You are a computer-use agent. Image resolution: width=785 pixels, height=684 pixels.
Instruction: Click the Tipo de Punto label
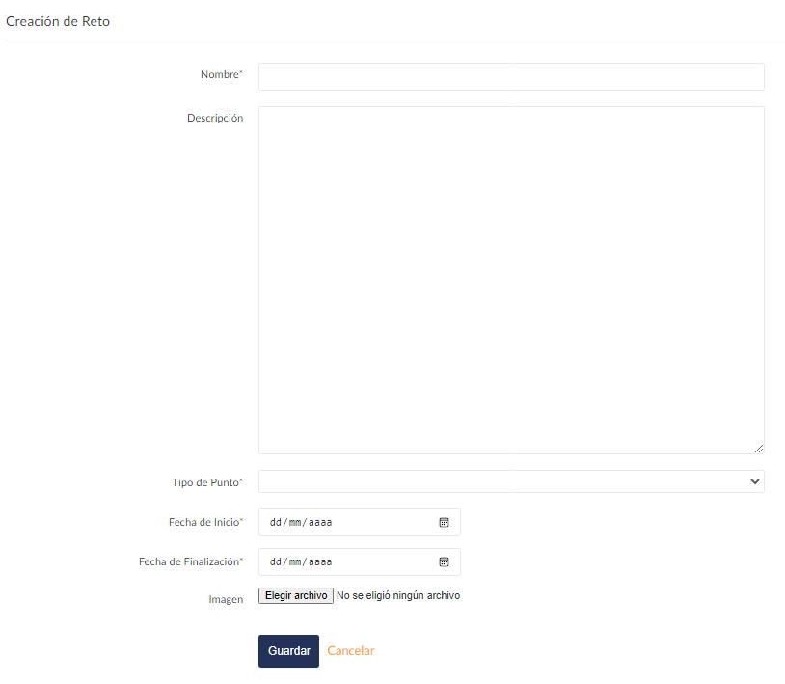207,482
